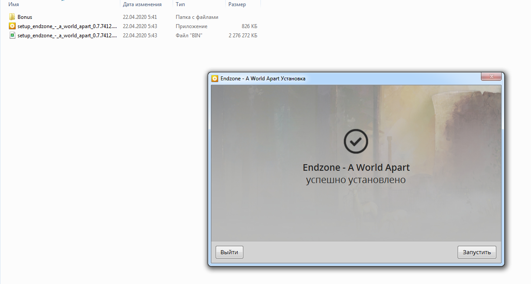Viewport: 531px width, 284px height.
Task: Click the 826 КБ size cell
Action: pyautogui.click(x=249, y=26)
